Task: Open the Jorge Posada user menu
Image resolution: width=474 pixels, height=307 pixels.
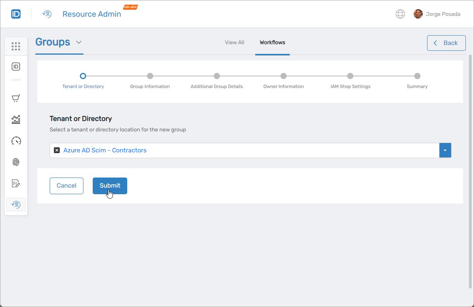Action: click(437, 14)
